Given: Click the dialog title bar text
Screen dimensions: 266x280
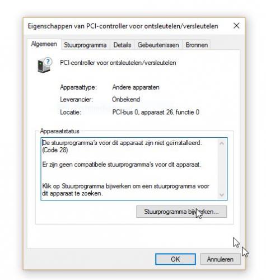Looking at the screenshot, I should tap(123, 26).
